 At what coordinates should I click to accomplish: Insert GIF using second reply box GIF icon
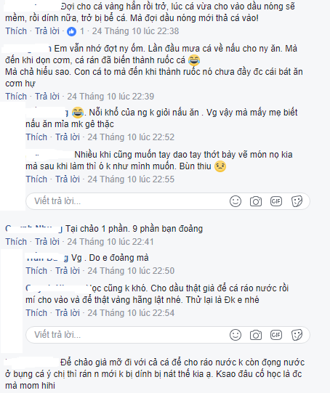point(276,335)
